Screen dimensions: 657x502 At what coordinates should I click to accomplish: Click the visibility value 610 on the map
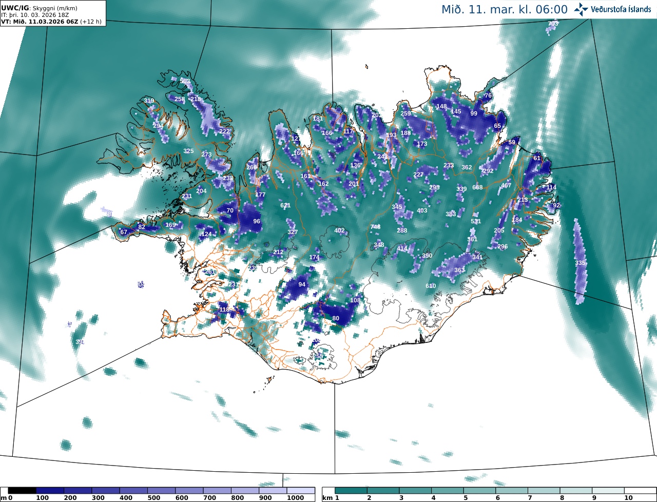pyautogui.click(x=431, y=286)
